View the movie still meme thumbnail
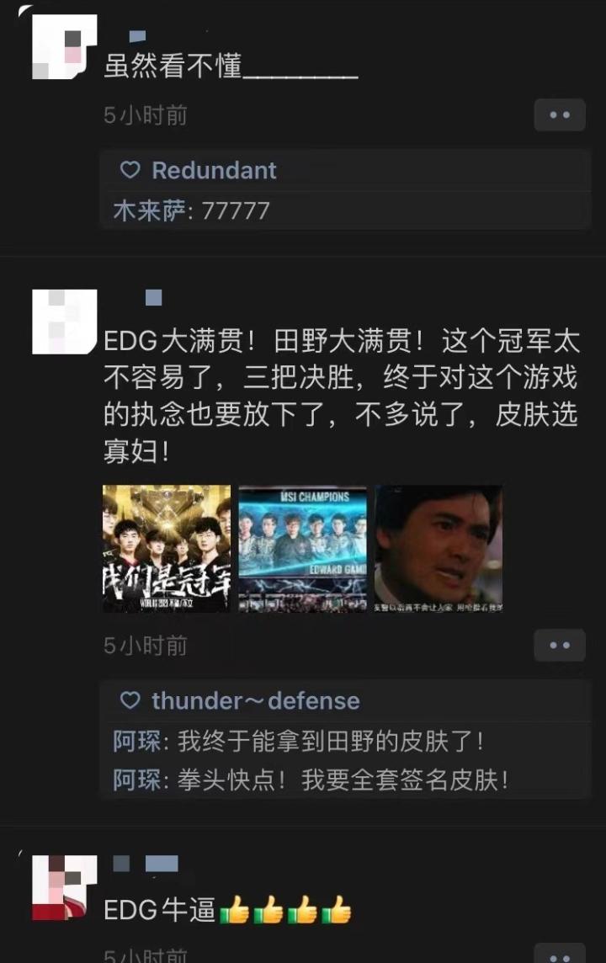 (x=439, y=549)
